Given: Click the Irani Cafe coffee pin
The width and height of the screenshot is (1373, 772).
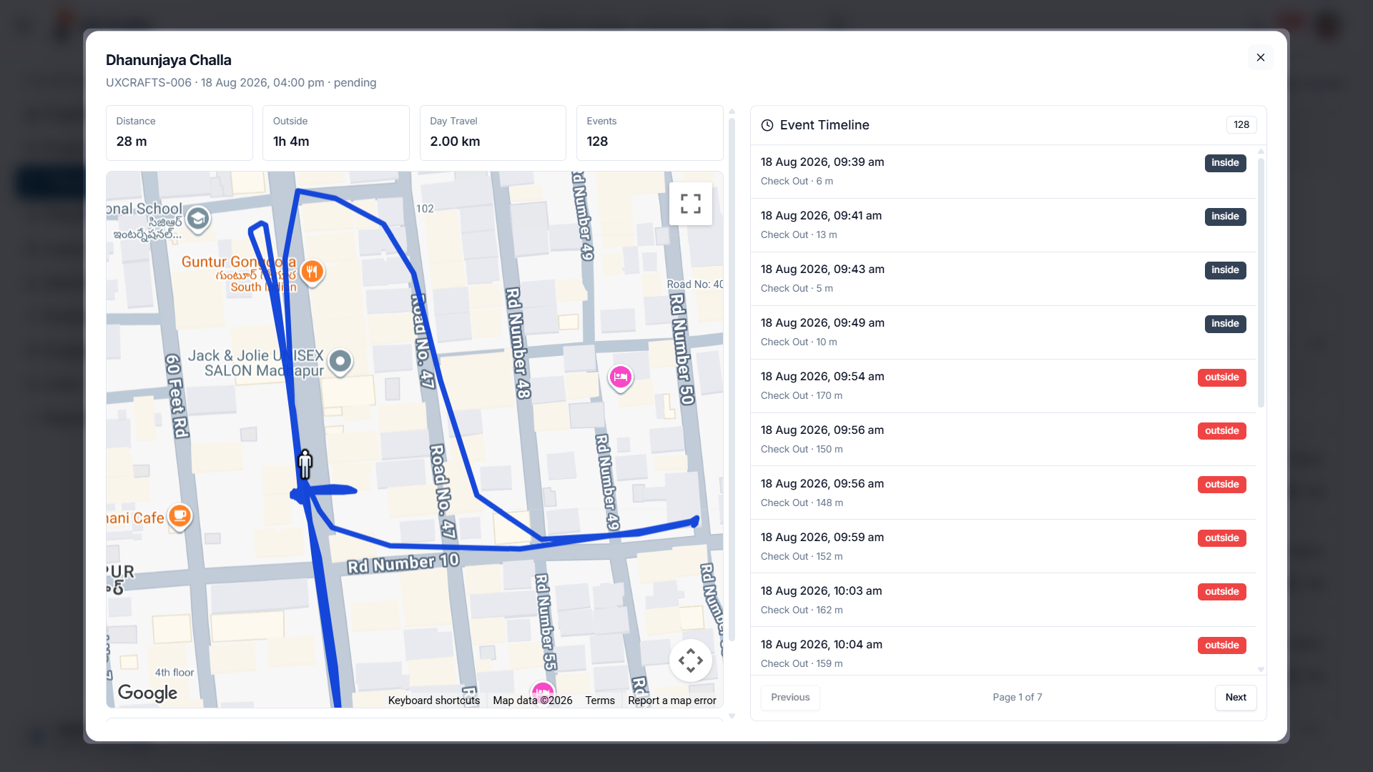Looking at the screenshot, I should coord(180,516).
